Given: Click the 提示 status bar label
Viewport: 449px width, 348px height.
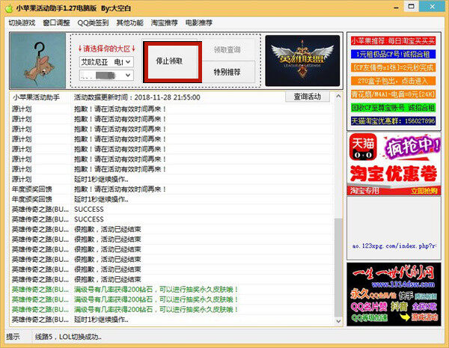Looking at the screenshot, I should pos(13,337).
